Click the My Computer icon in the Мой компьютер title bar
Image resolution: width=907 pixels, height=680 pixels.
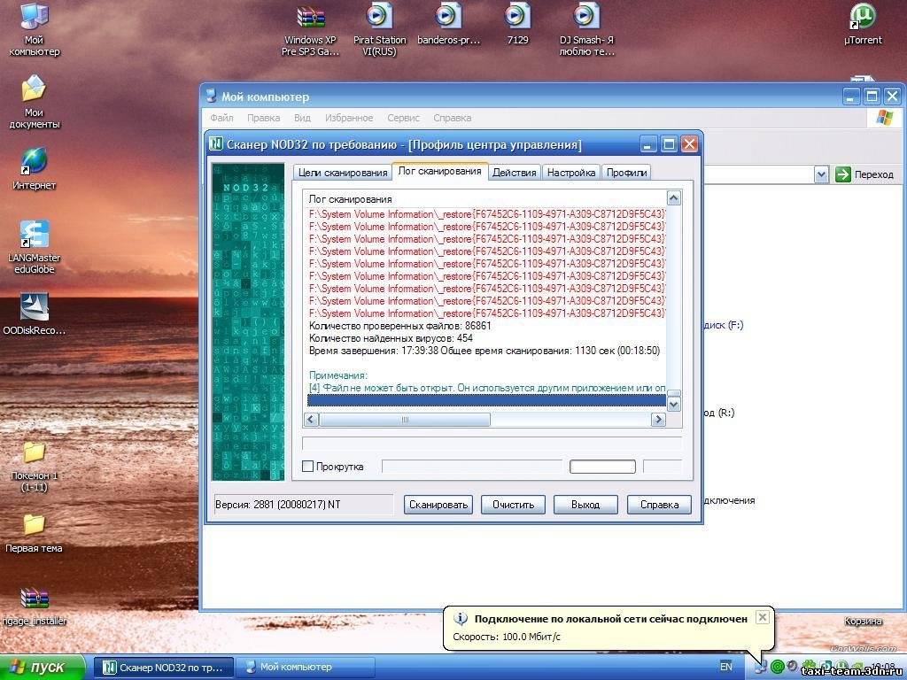click(211, 96)
